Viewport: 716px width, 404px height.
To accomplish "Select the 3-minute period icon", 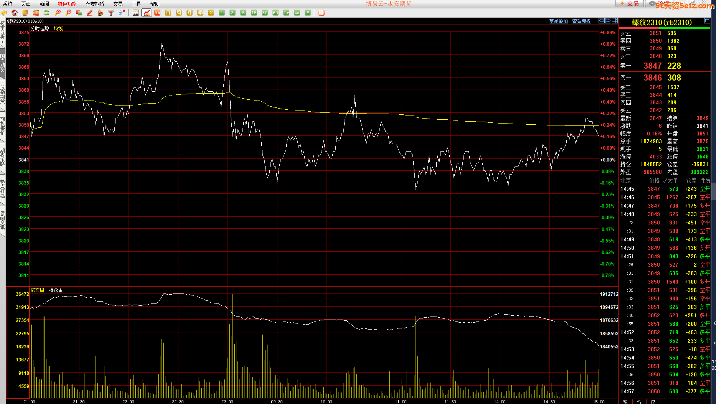I will 233,13.
